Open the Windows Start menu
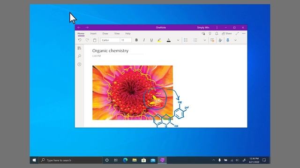 [34, 160]
